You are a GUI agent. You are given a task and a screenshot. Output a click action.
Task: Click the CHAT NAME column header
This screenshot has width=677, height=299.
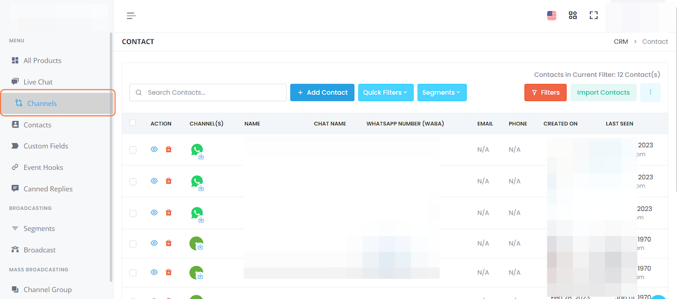tap(330, 124)
